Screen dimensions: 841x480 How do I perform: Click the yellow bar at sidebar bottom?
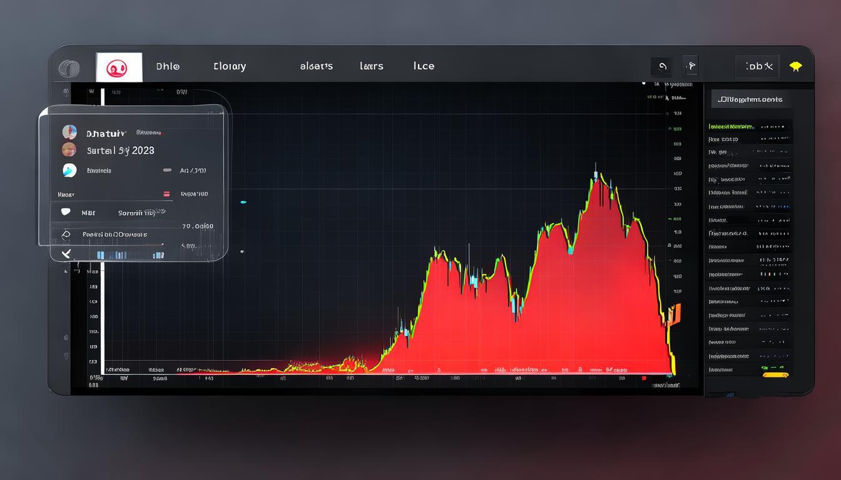[x=775, y=375]
